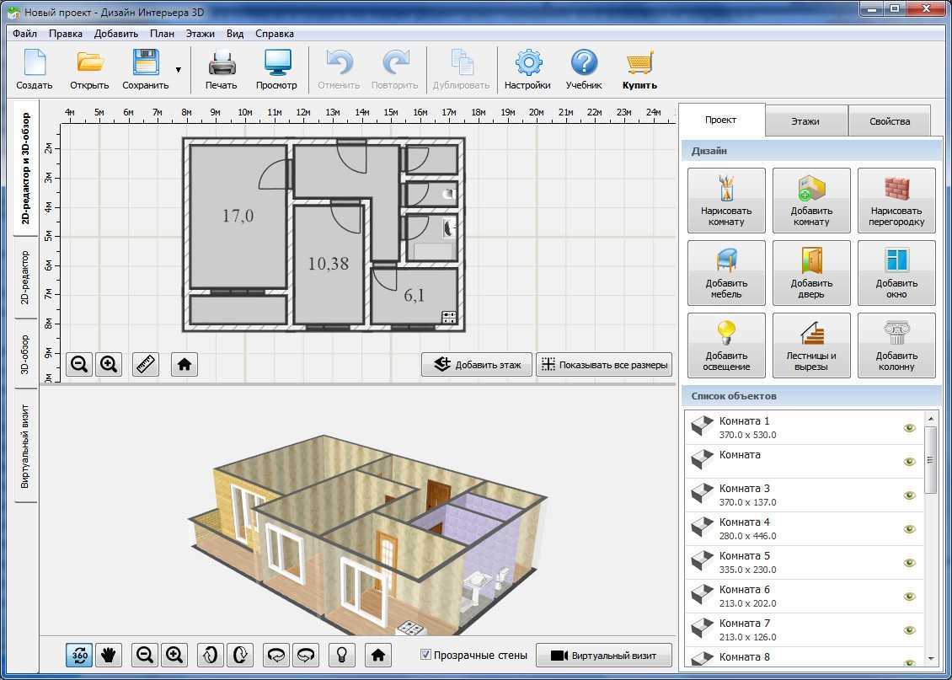This screenshot has width=952, height=680.
Task: Toggle the Прозрачные стены checkbox
Action: click(x=426, y=655)
